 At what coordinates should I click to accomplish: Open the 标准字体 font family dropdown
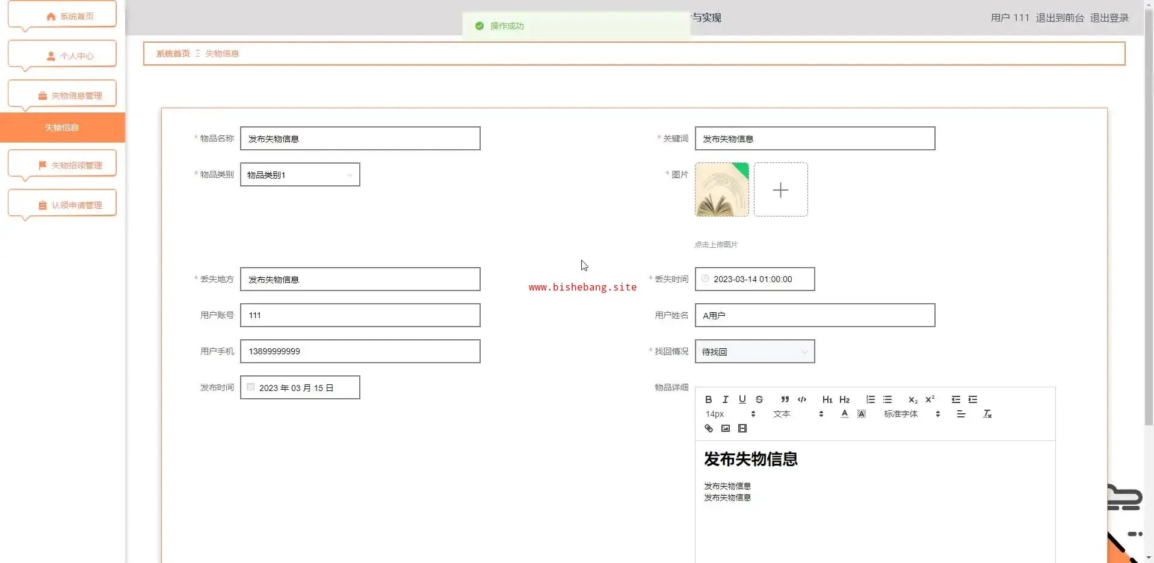click(912, 414)
